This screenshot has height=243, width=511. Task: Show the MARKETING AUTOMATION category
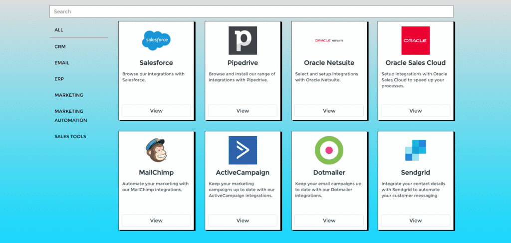71,116
